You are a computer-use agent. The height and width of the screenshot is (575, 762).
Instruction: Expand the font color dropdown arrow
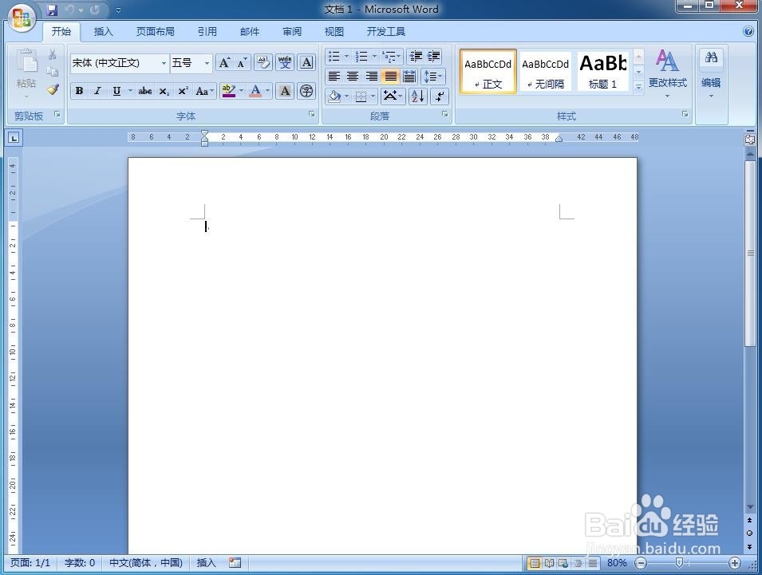tap(268, 91)
